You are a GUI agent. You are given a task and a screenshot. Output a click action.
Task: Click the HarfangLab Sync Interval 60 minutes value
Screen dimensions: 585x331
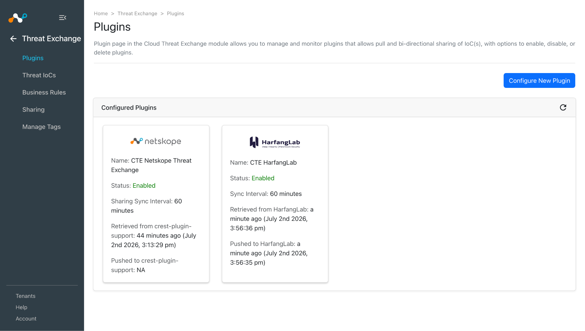pyautogui.click(x=286, y=194)
